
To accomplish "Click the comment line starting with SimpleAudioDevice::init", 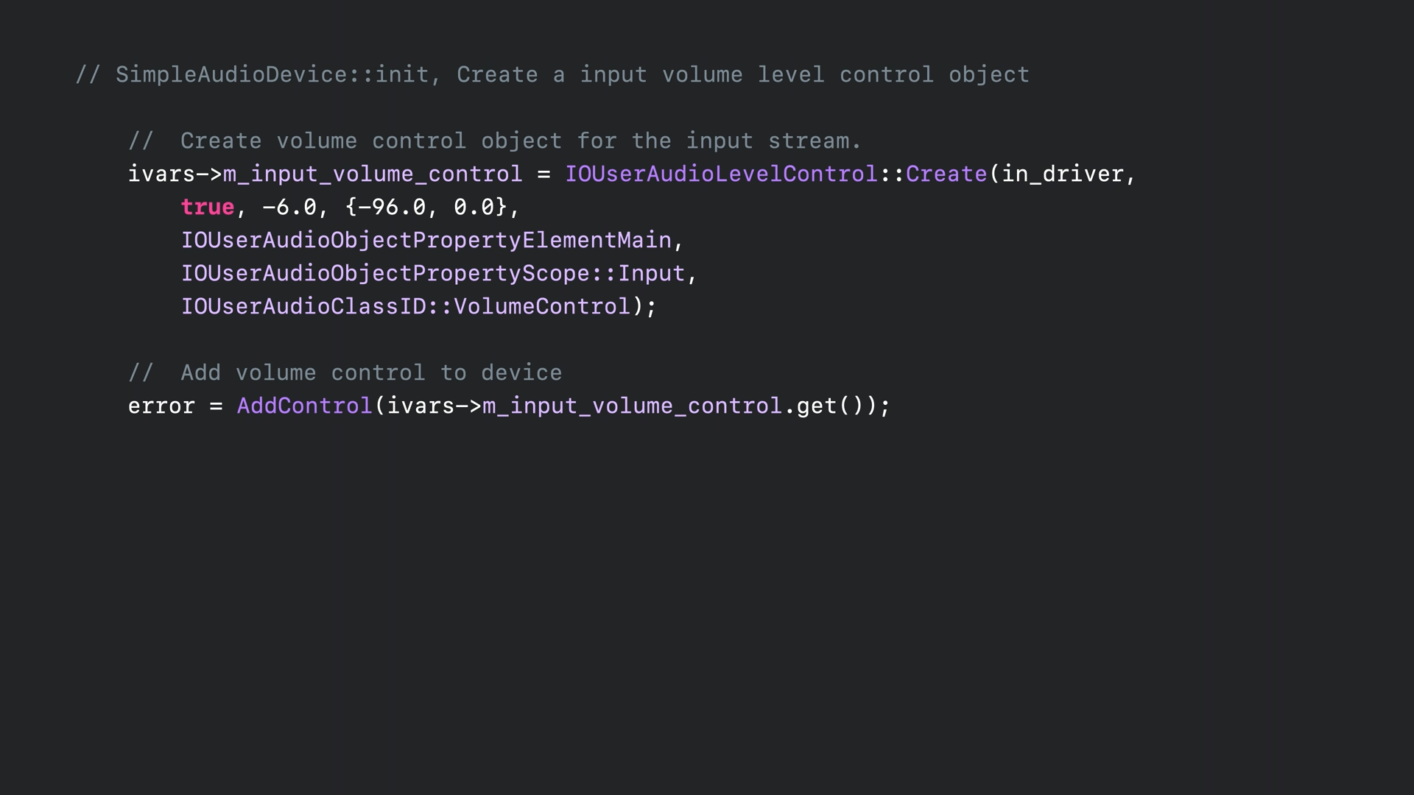I will point(552,74).
